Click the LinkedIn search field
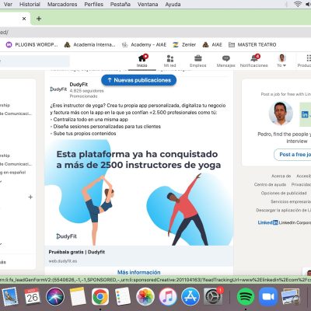 (x=35, y=61)
